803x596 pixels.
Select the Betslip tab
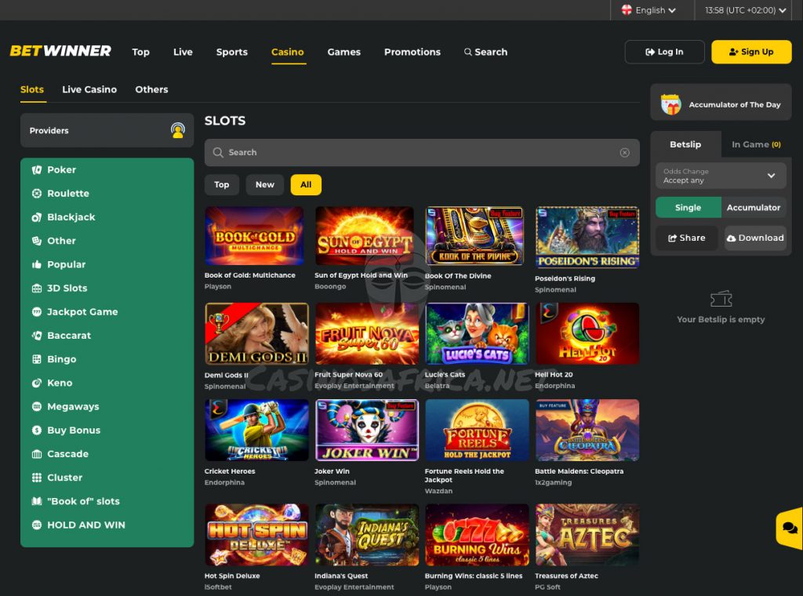685,144
